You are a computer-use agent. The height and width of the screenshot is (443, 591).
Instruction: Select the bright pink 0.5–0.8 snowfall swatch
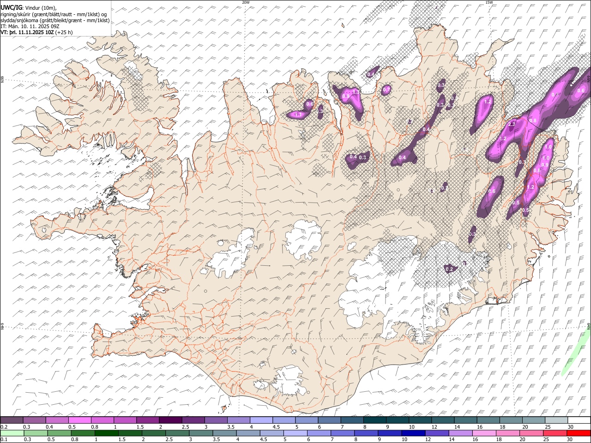[x=79, y=420]
